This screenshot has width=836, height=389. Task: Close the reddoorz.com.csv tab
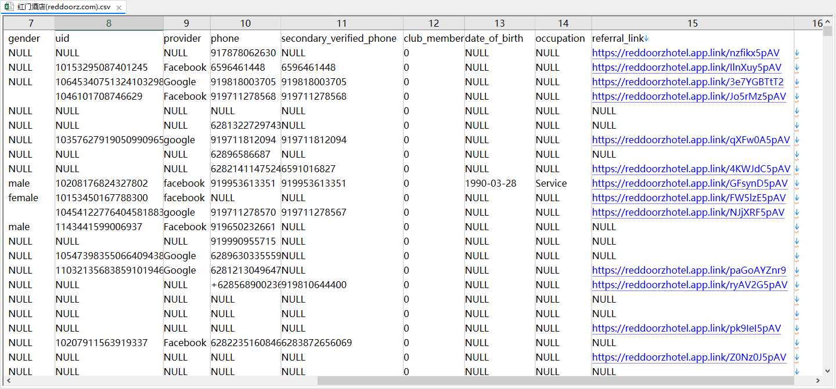pos(119,8)
